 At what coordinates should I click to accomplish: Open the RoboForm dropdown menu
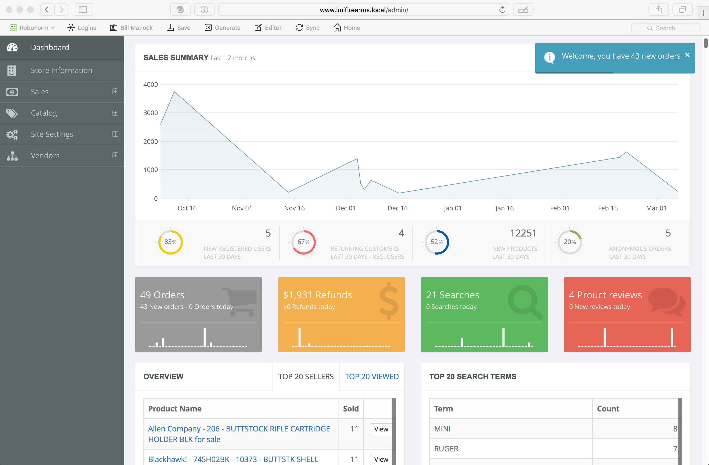[32, 28]
